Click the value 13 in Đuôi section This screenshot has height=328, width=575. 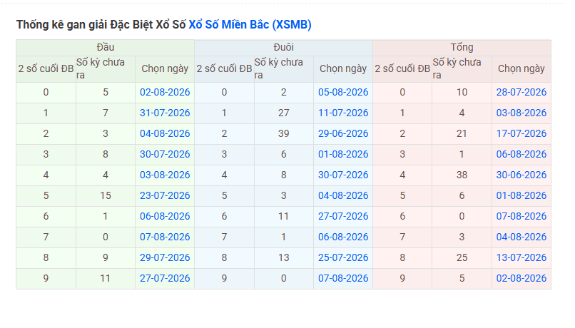[283, 257]
